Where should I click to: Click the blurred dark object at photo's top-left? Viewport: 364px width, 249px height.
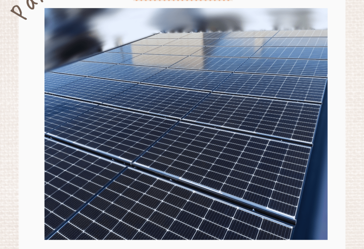click(68, 32)
